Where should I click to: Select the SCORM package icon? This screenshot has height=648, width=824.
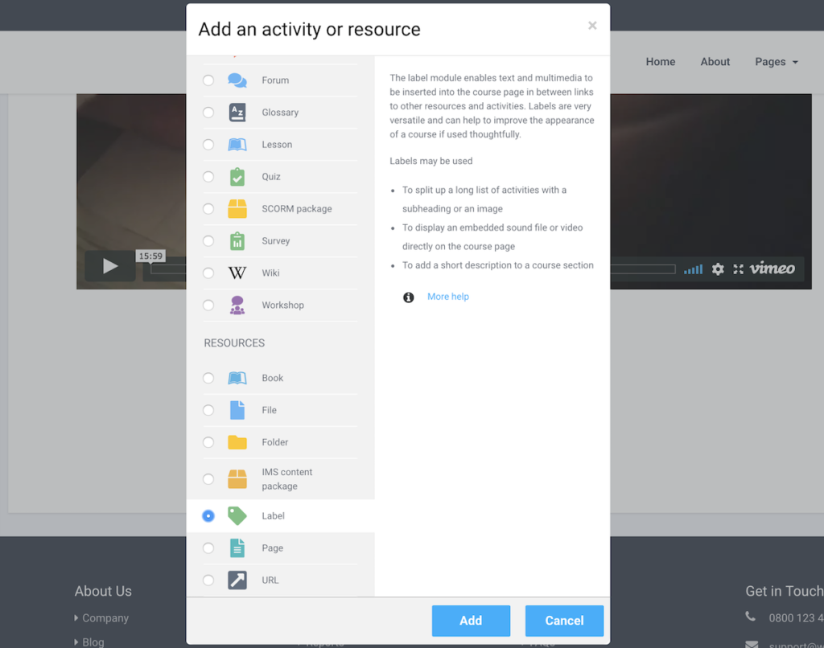[x=237, y=208]
